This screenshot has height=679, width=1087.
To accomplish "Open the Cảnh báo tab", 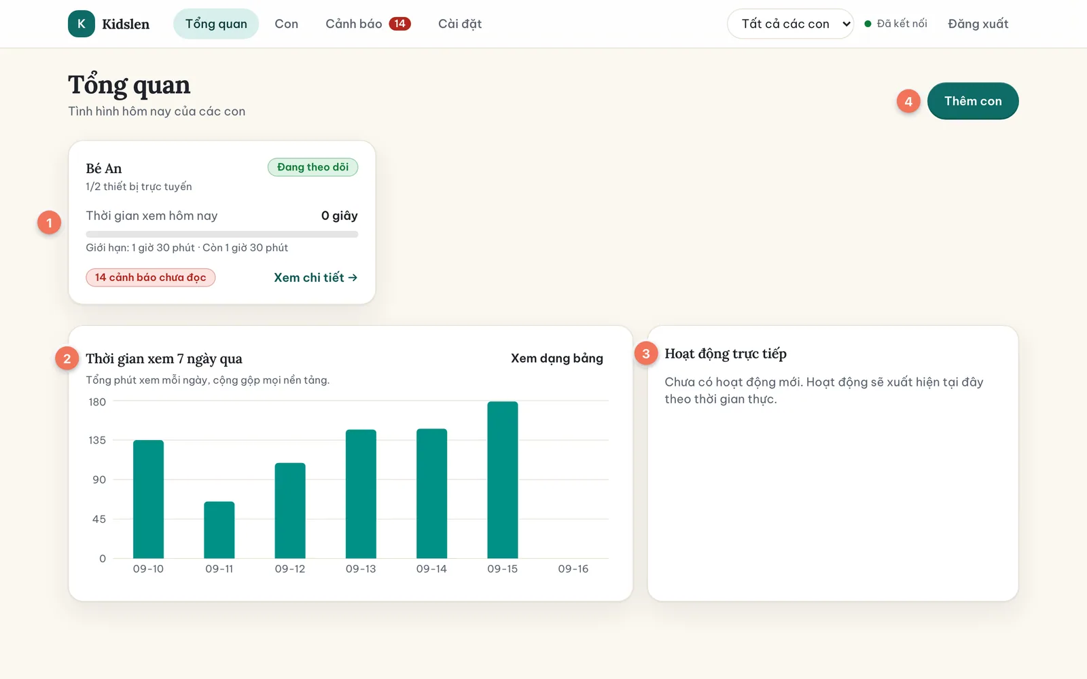I will 368,24.
